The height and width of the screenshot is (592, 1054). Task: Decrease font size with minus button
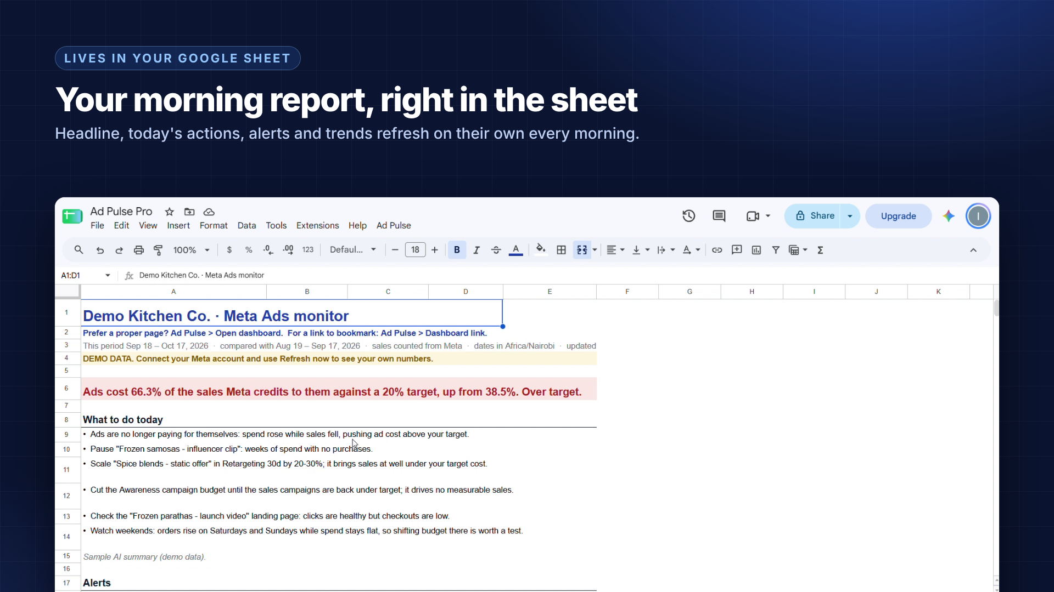pyautogui.click(x=395, y=250)
